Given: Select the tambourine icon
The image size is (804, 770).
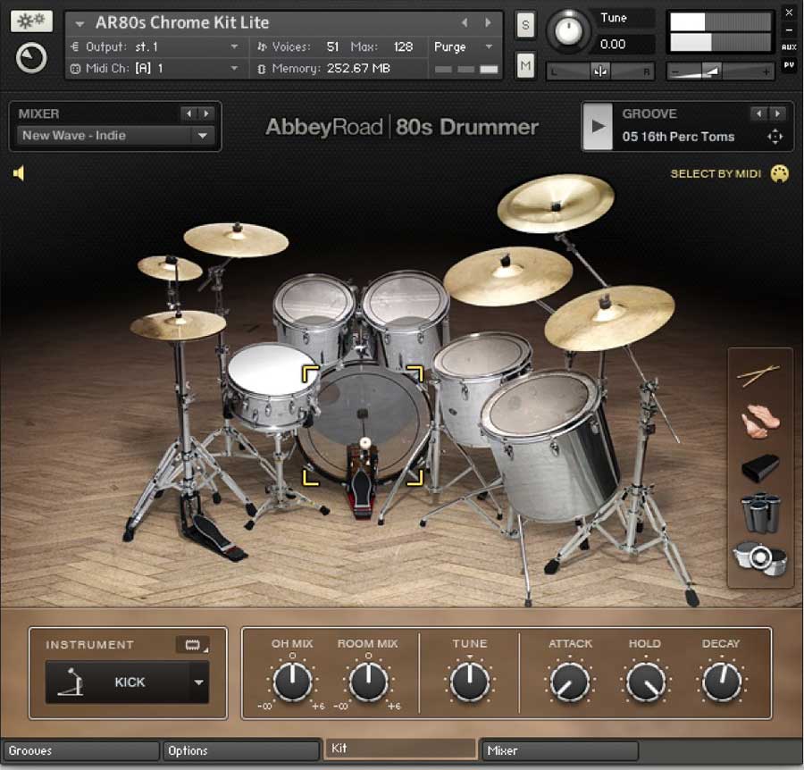Looking at the screenshot, I should pyautogui.click(x=760, y=559).
